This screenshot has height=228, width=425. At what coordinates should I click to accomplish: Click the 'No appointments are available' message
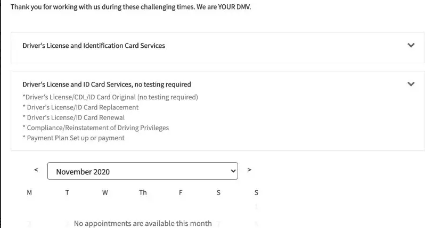coord(143,223)
